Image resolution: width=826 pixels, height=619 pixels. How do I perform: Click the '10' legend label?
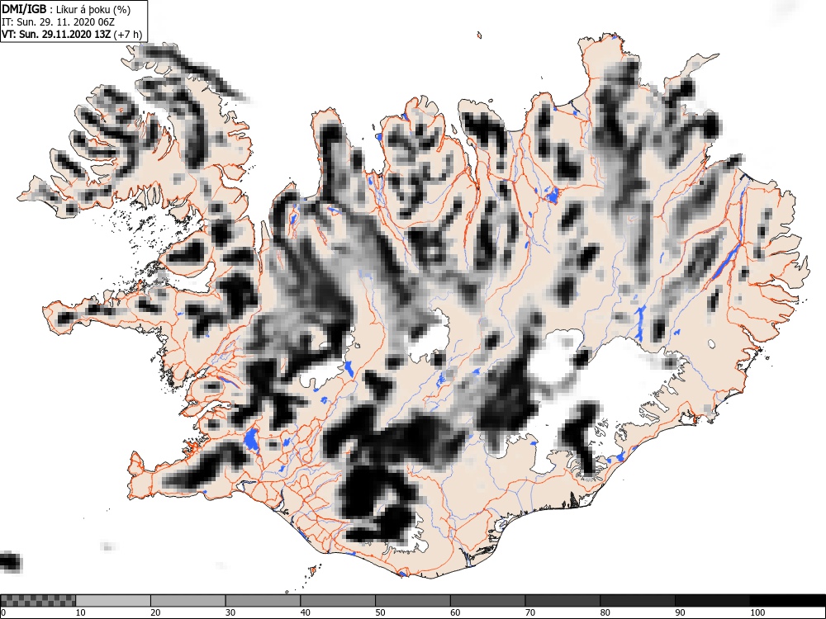[80, 612]
